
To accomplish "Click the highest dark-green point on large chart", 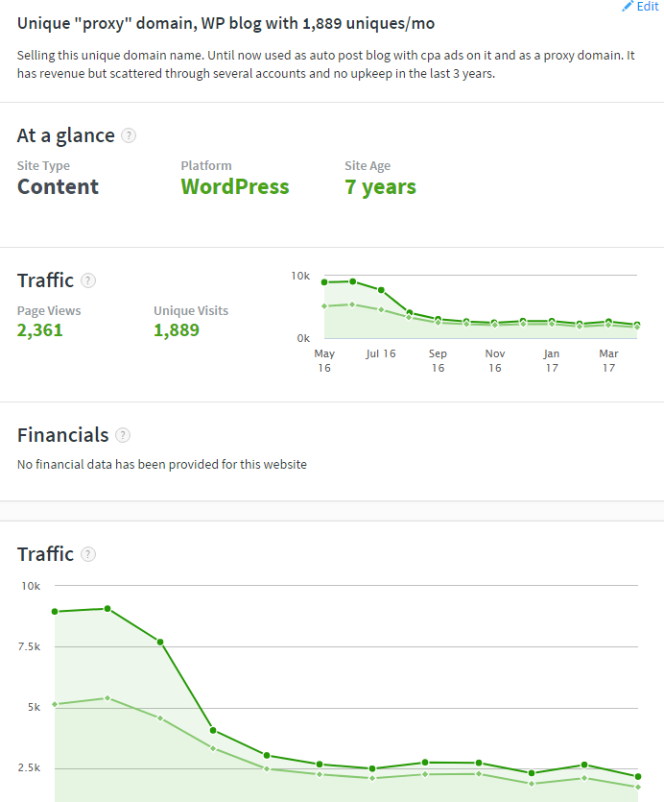I will (x=107, y=608).
